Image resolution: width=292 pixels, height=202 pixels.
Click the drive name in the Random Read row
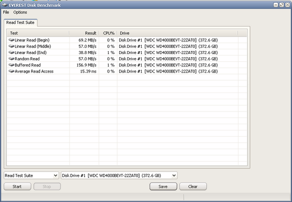168,59
